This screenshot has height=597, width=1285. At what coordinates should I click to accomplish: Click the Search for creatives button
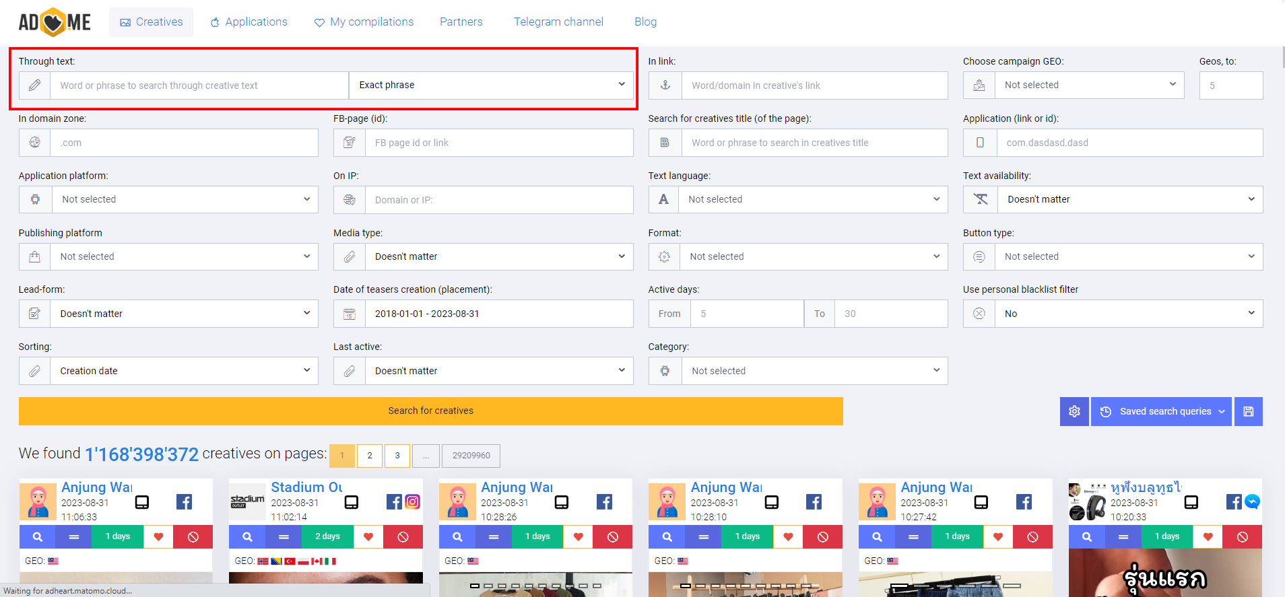click(430, 411)
